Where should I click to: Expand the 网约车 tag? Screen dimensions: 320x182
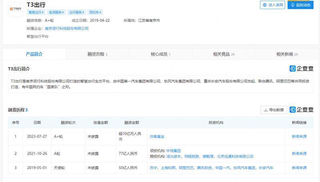pyautogui.click(x=95, y=12)
